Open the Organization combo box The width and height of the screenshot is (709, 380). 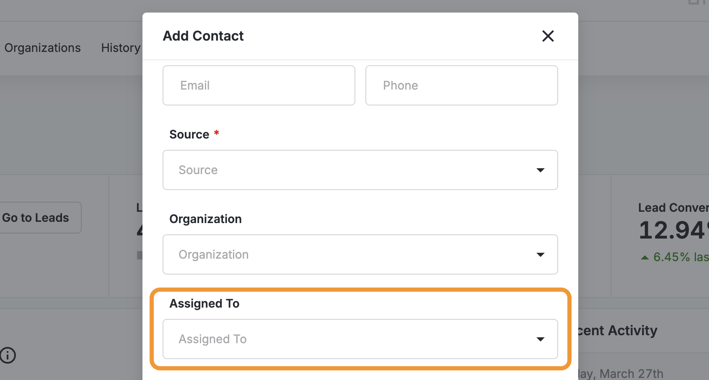tap(352, 254)
